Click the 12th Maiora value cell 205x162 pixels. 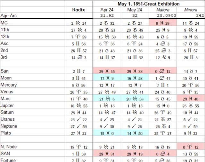[163, 36]
